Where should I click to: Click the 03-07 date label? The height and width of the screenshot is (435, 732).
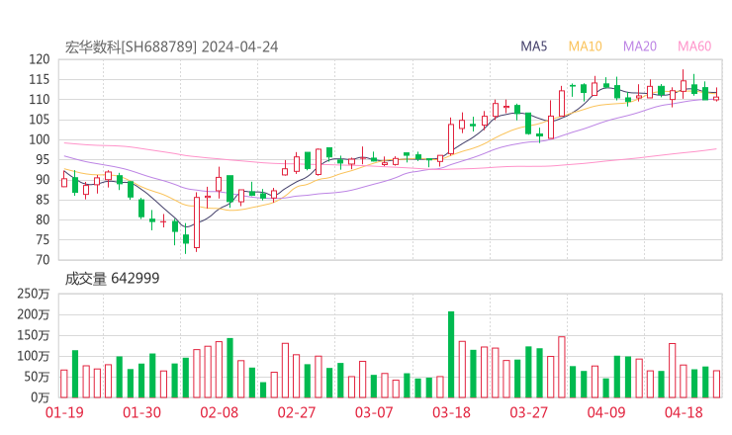tap(374, 412)
